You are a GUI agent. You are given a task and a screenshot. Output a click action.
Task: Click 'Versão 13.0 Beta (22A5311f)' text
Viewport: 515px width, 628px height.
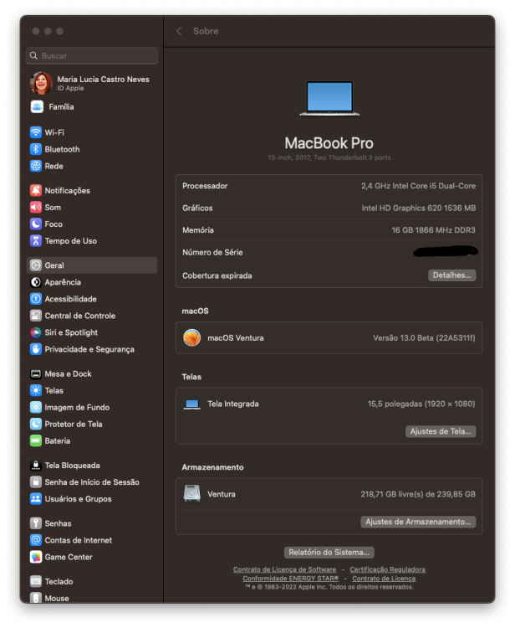point(424,337)
